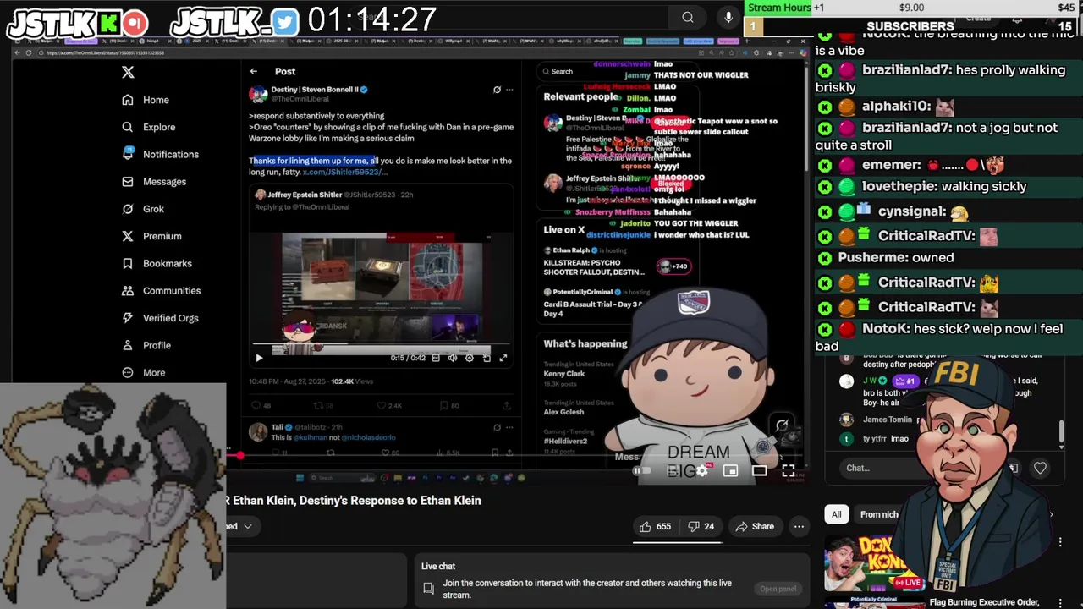Image resolution: width=1083 pixels, height=609 pixels.
Task: Open the Kenny Clark trending topic
Action: click(564, 374)
